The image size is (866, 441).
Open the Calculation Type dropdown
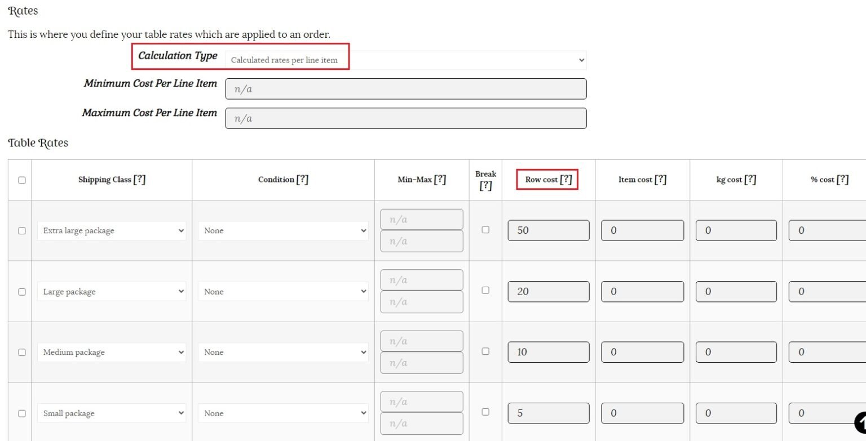405,60
